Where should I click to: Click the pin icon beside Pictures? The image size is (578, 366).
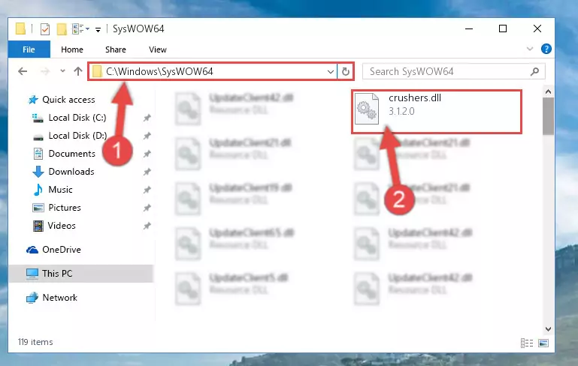tap(147, 208)
